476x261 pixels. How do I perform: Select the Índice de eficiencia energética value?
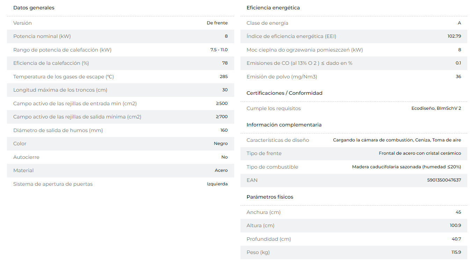click(x=454, y=36)
